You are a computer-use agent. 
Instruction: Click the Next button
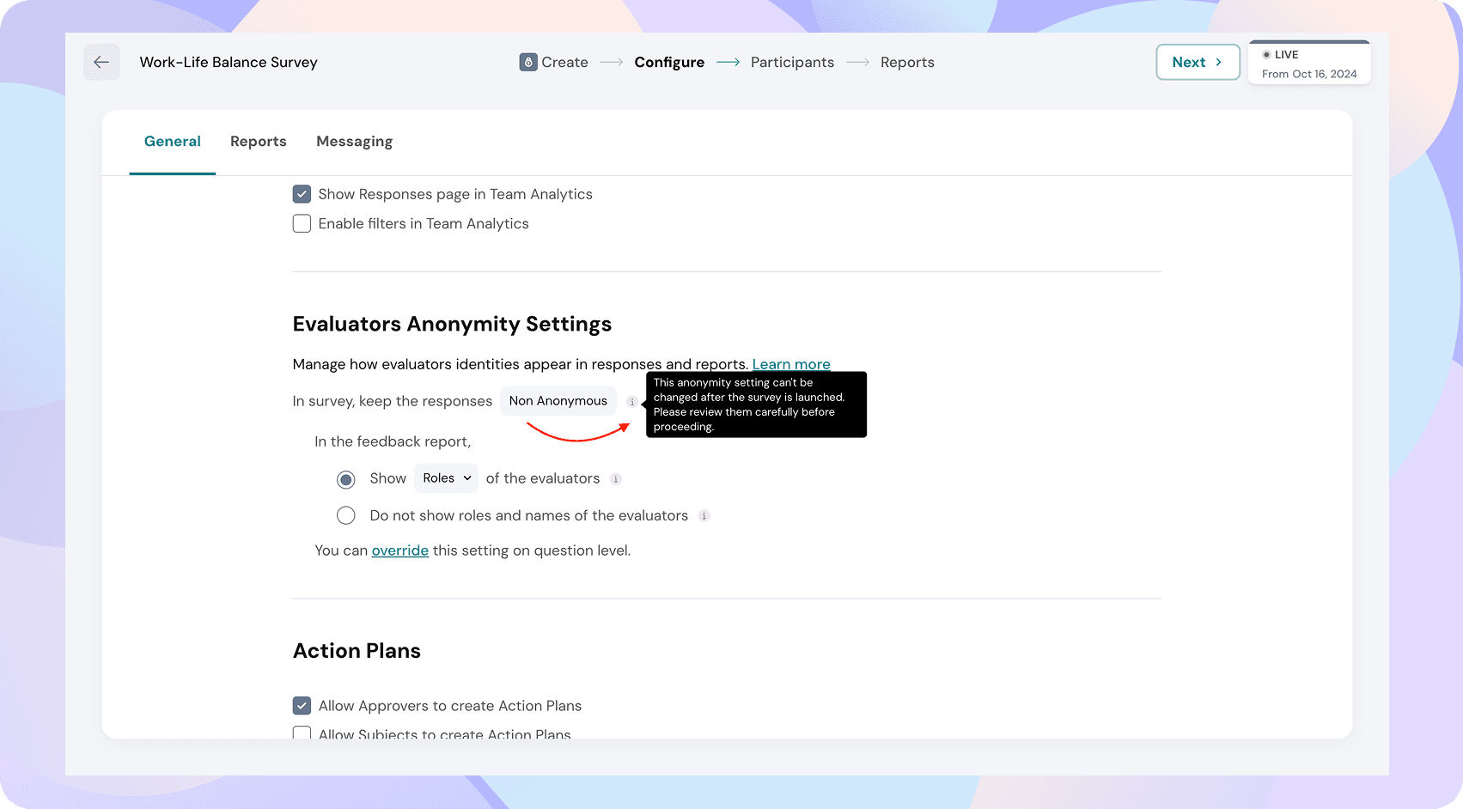click(1197, 62)
